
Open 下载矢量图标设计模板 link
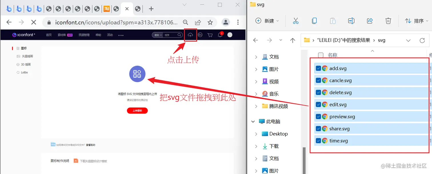tap(93, 161)
